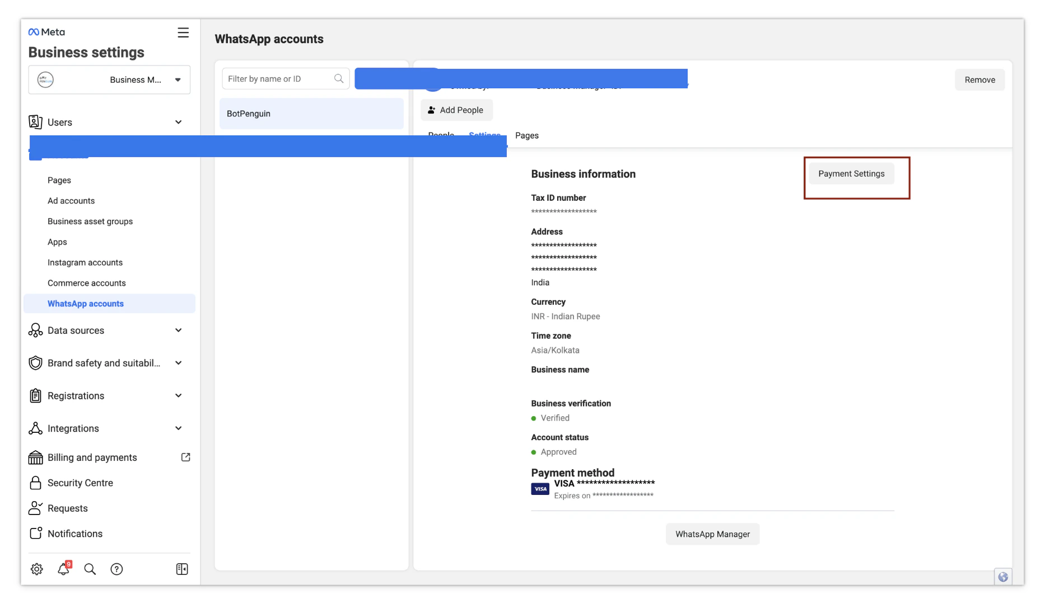The image size is (1045, 604).
Task: Click the Business settings heading
Action: [x=86, y=52]
